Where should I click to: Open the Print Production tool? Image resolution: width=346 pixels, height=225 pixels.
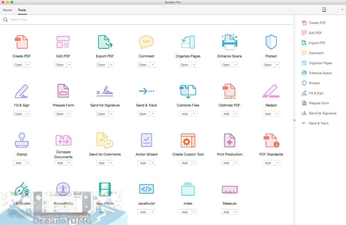229,140
